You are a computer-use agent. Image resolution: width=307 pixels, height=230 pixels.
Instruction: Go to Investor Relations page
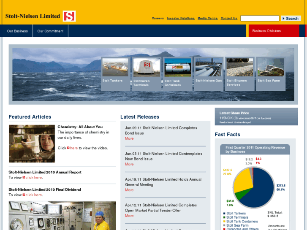[x=181, y=18]
